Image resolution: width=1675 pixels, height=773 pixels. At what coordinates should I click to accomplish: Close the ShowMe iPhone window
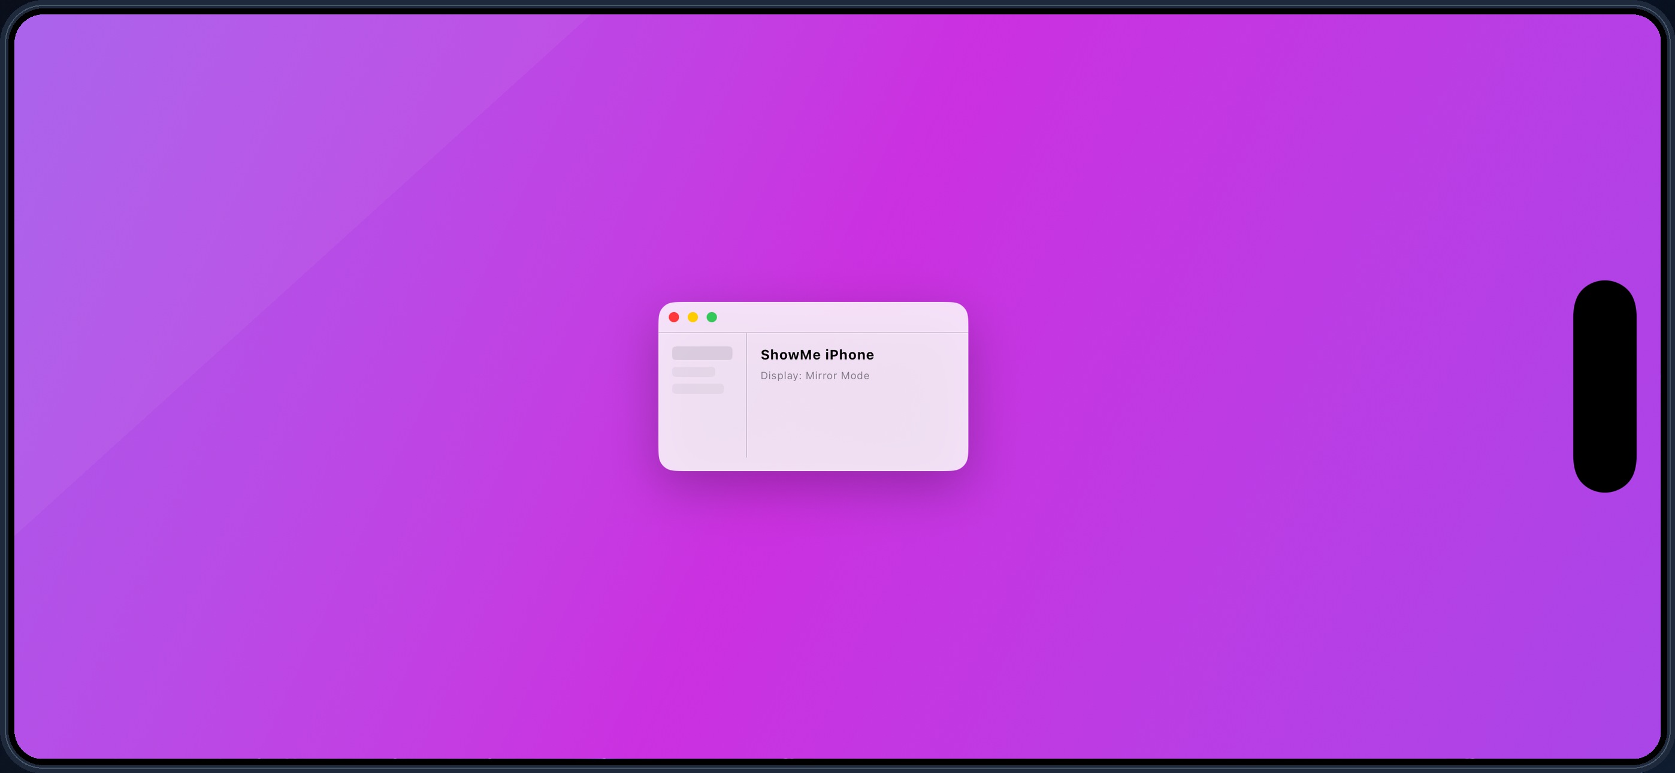tap(673, 317)
